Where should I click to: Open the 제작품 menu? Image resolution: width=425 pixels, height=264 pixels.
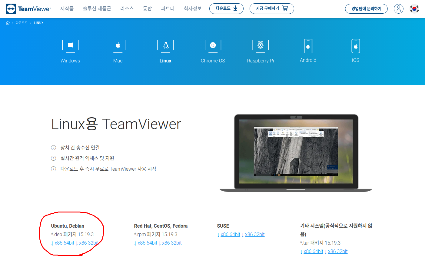click(x=67, y=8)
